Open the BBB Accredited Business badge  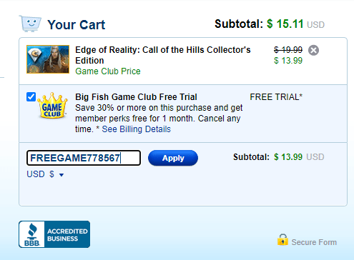pos(54,234)
